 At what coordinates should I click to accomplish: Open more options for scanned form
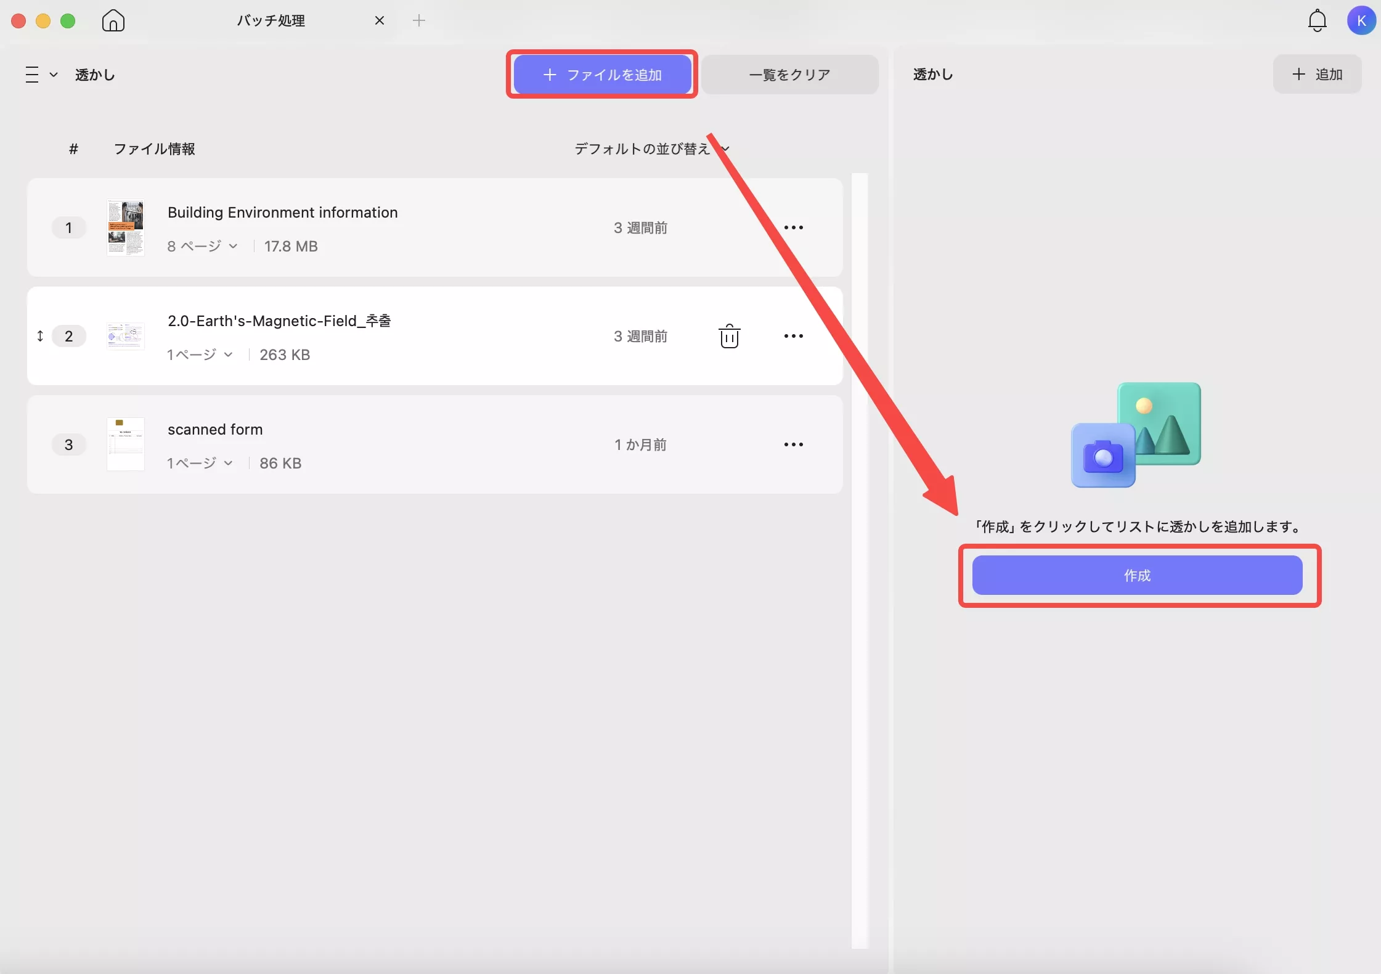click(793, 444)
